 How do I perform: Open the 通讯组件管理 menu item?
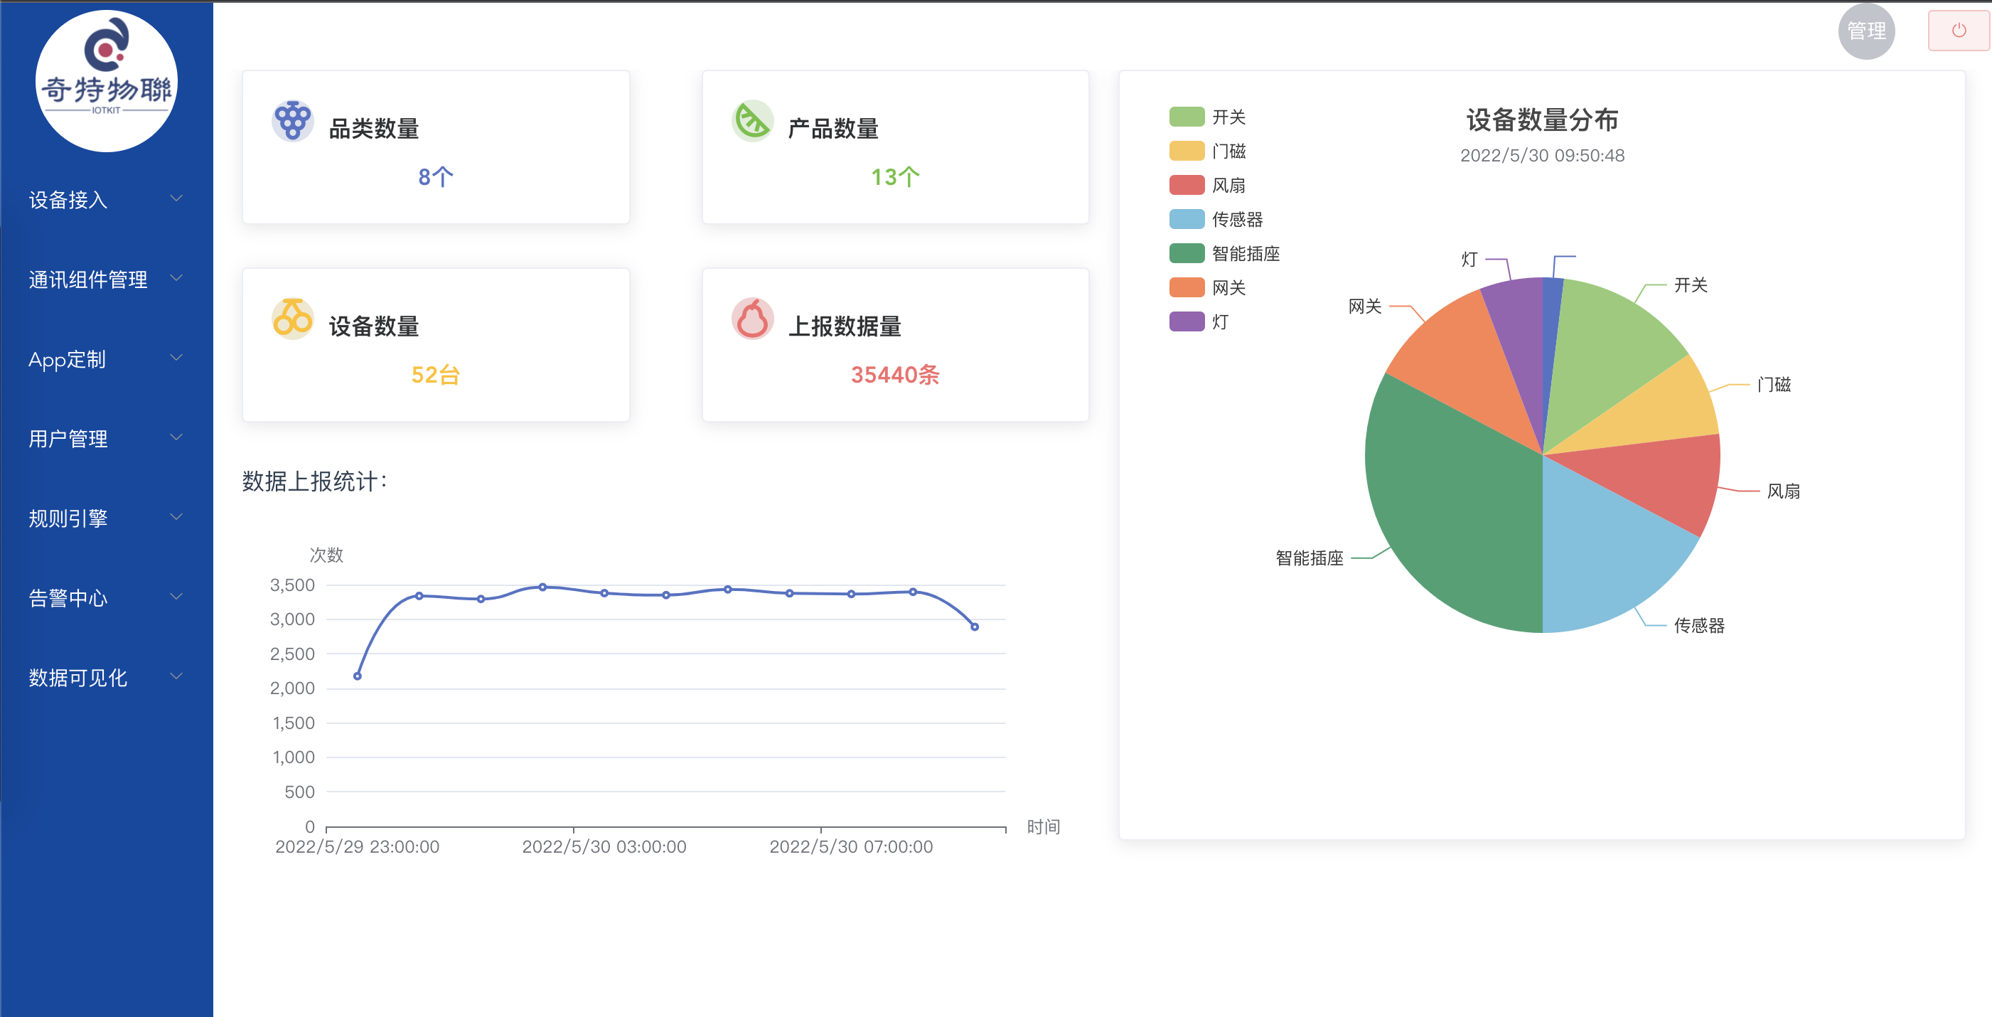[x=88, y=279]
